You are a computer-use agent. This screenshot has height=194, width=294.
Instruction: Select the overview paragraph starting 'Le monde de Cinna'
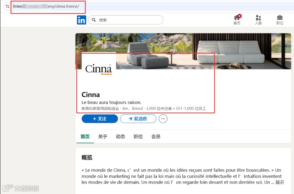click(183, 176)
